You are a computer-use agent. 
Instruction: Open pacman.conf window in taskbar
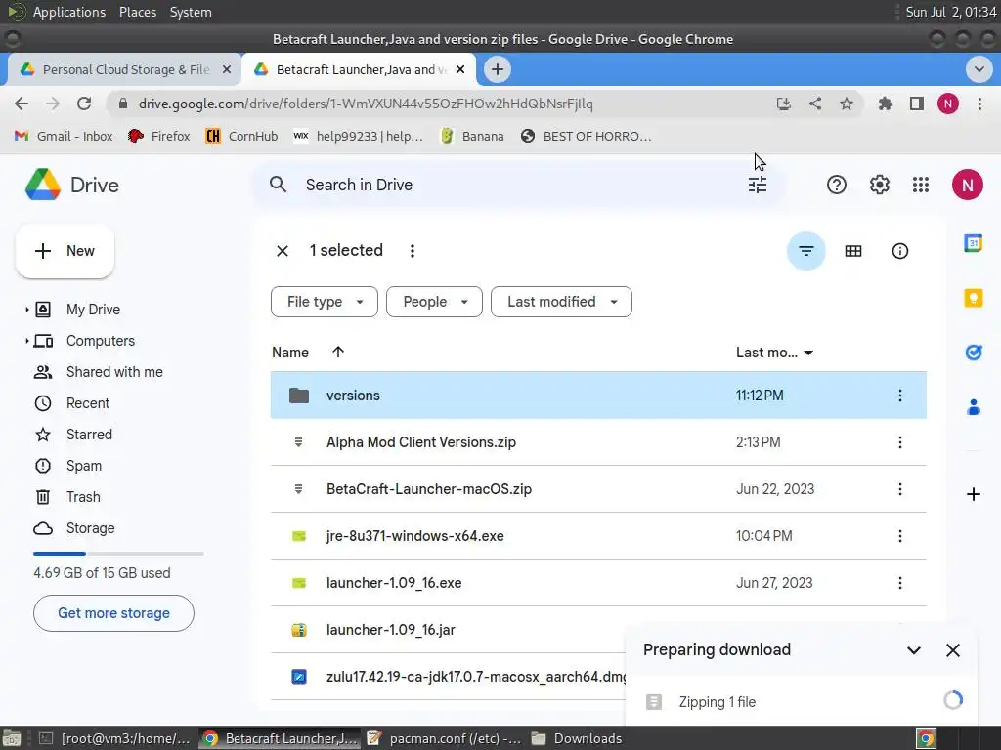point(444,738)
